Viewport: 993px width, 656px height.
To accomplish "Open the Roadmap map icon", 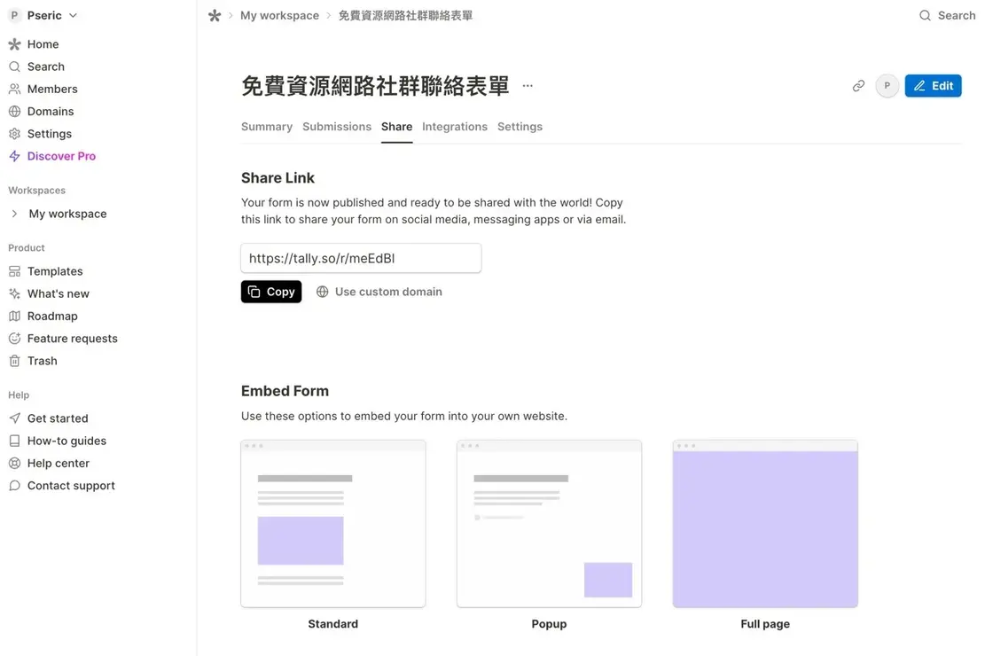I will (x=14, y=316).
